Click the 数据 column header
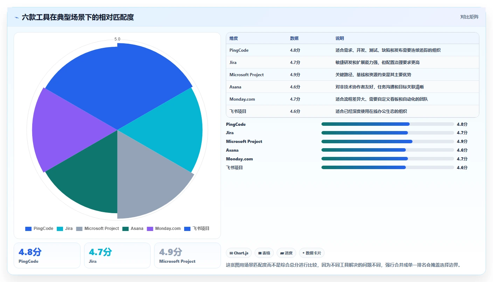The height and width of the screenshot is (282, 493). point(294,38)
